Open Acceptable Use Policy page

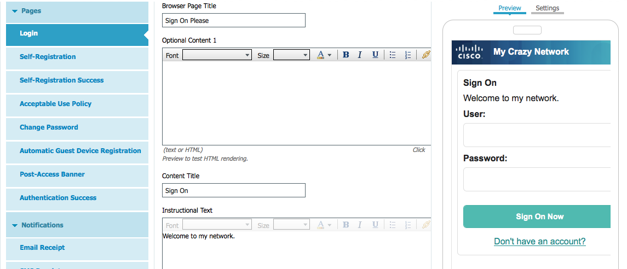pyautogui.click(x=55, y=104)
